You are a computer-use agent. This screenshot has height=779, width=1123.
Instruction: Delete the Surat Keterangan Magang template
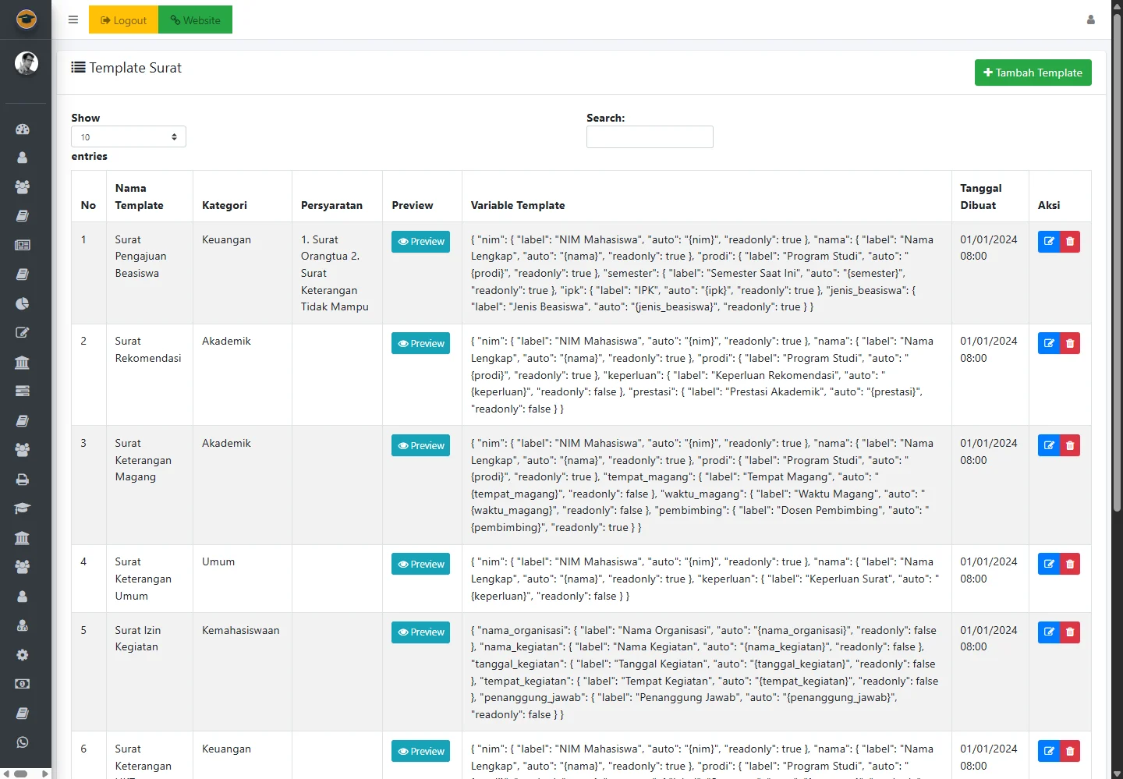point(1070,446)
